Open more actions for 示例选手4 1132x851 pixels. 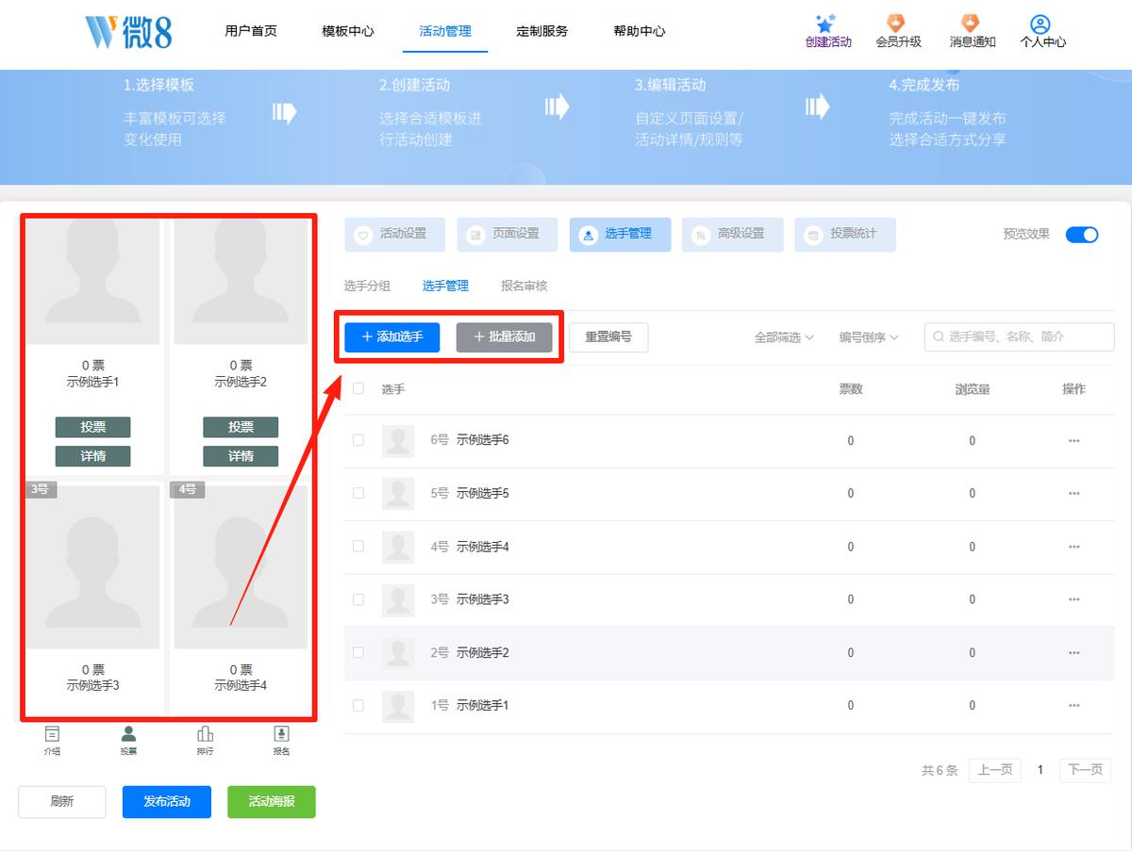point(1074,547)
